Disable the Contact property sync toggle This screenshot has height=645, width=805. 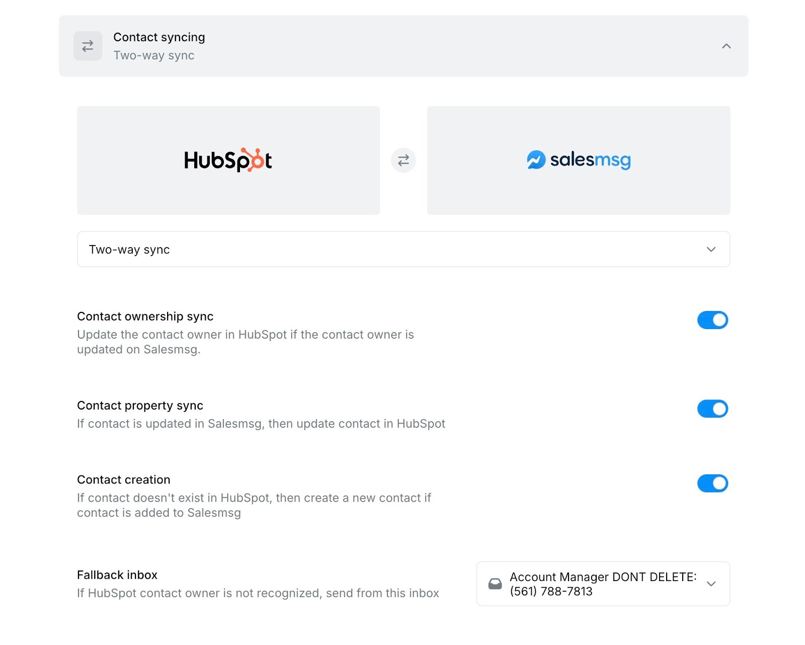(x=712, y=409)
